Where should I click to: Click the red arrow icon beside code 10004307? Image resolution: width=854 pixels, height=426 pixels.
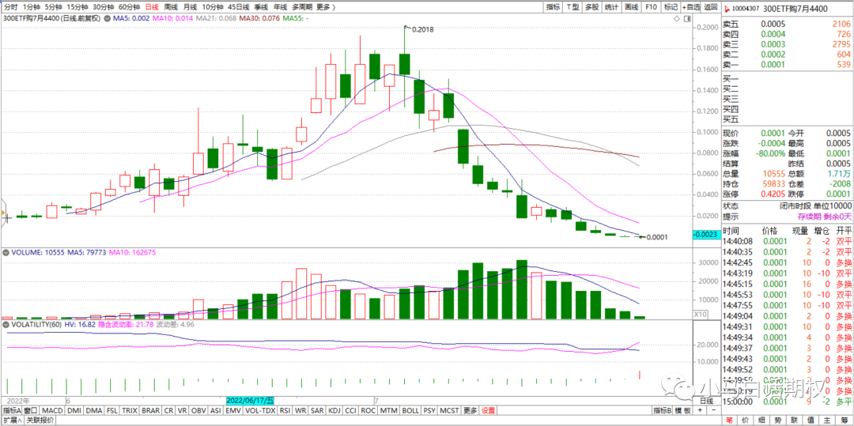727,7
